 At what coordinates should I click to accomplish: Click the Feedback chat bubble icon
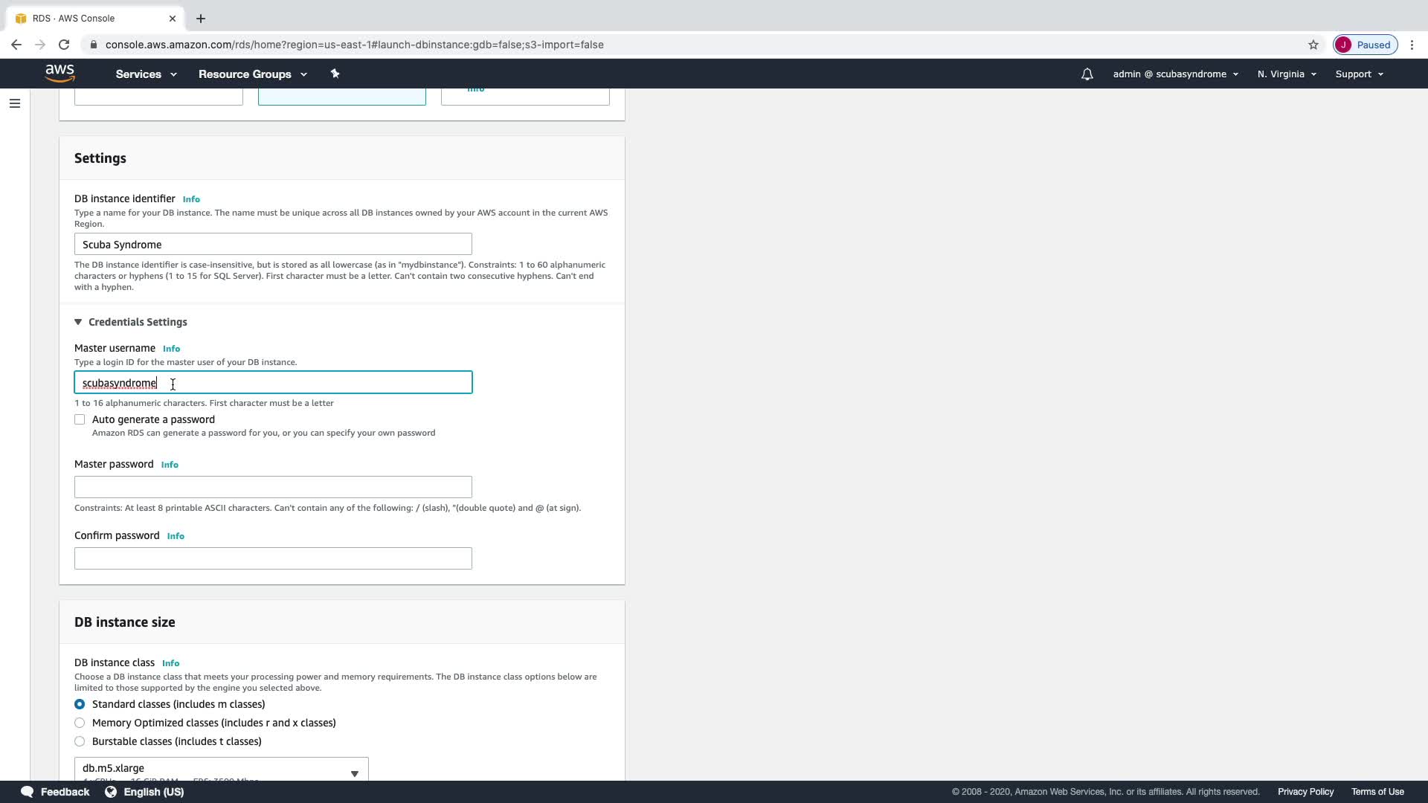28,792
